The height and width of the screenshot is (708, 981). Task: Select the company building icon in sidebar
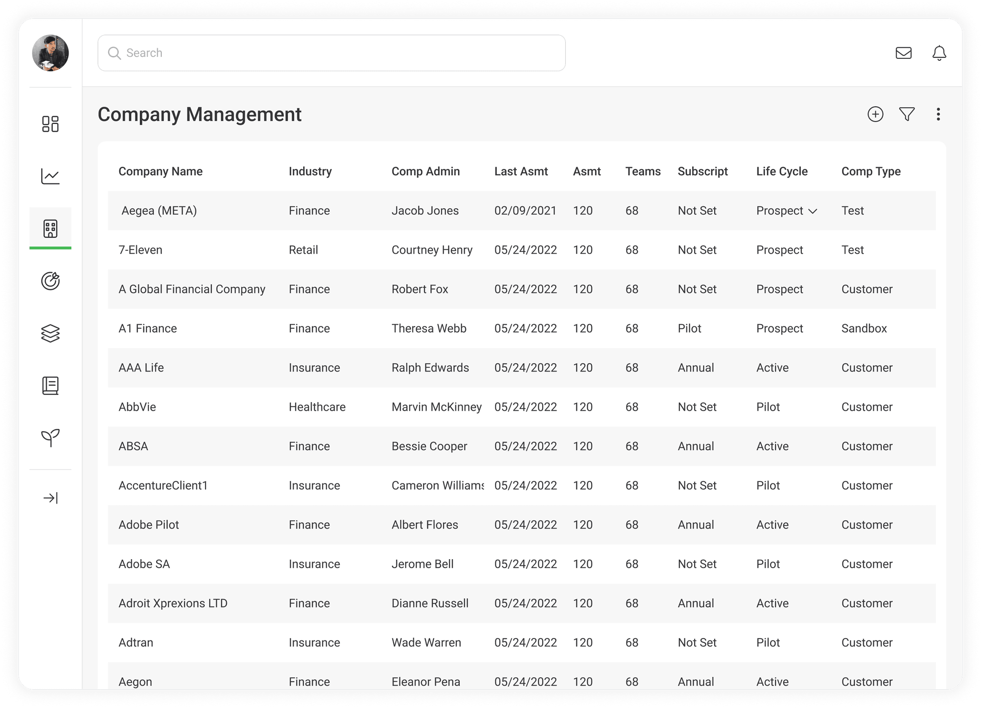[50, 229]
